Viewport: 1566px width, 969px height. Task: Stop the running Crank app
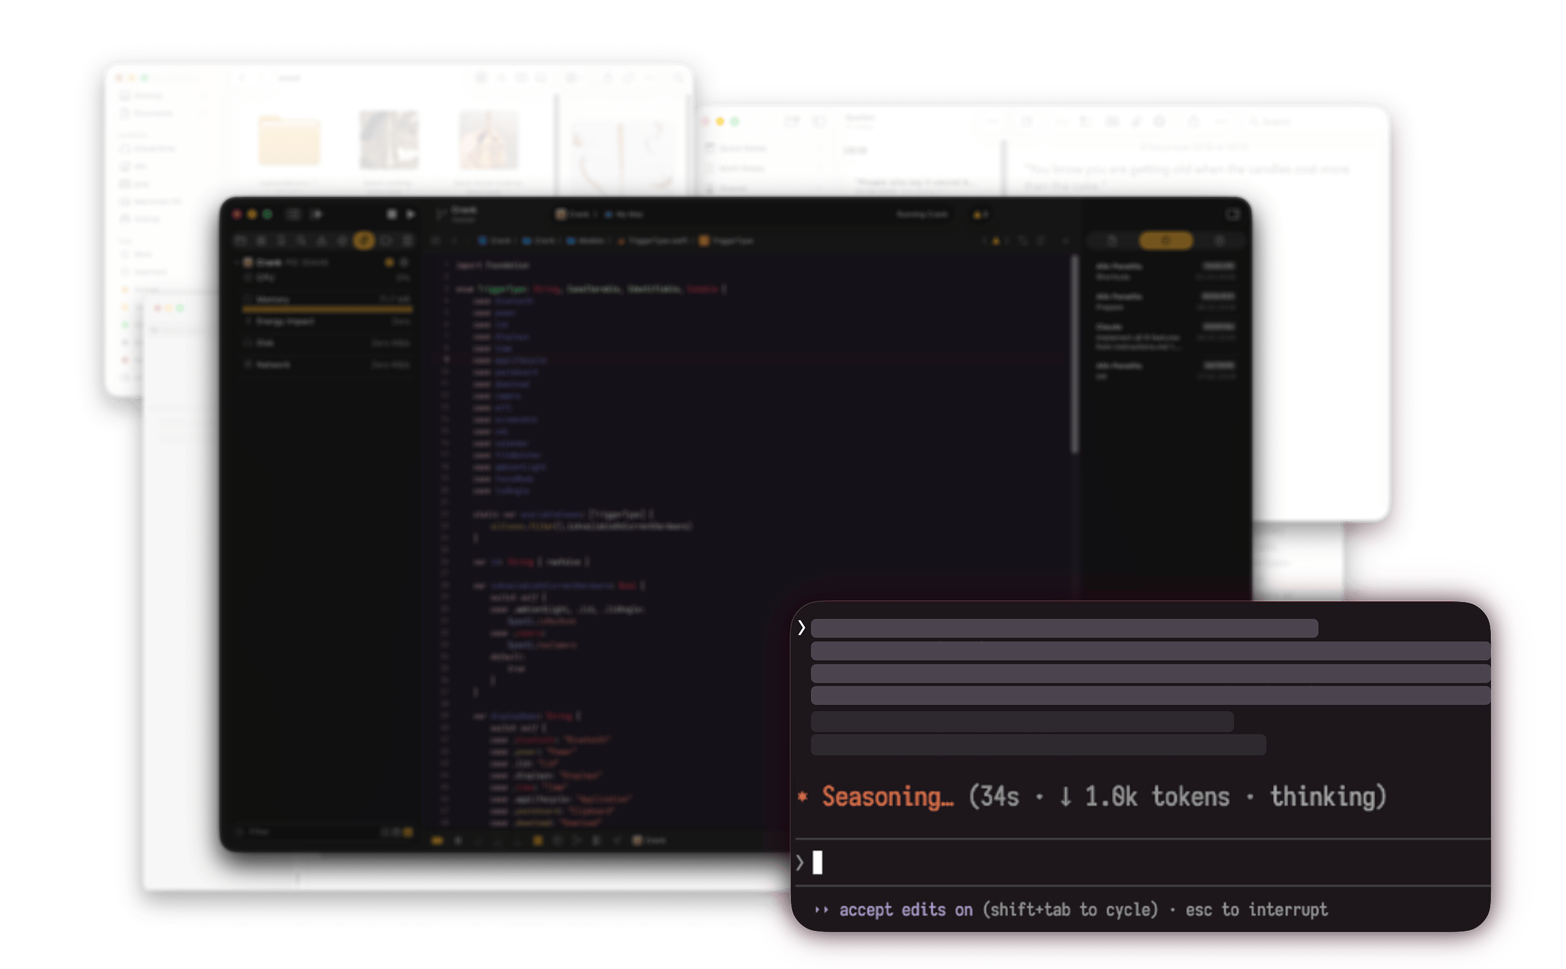pos(391,214)
